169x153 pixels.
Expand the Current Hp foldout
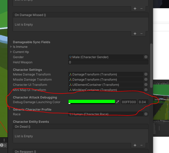tap(11, 52)
